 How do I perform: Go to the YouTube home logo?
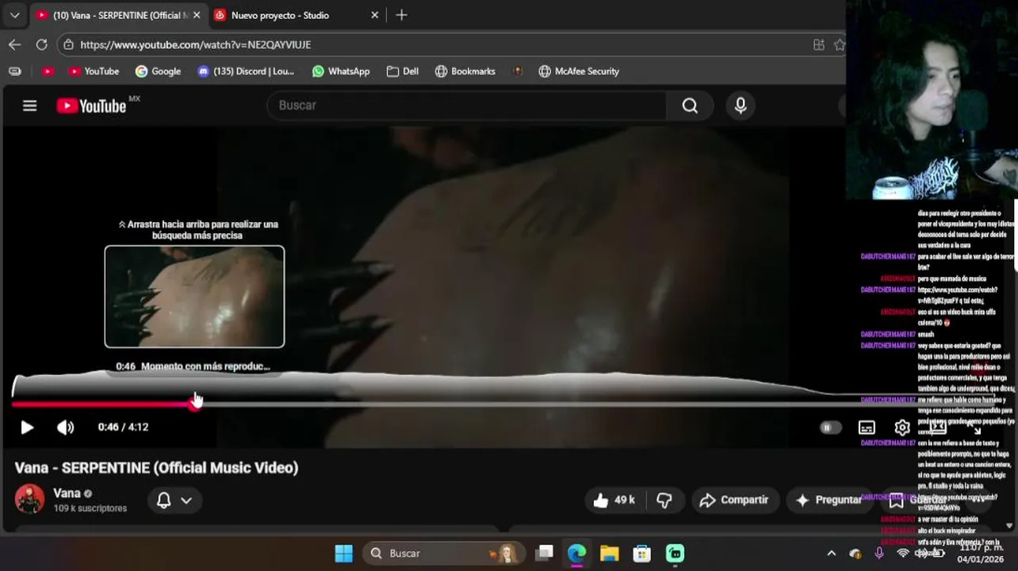pyautogui.click(x=91, y=105)
